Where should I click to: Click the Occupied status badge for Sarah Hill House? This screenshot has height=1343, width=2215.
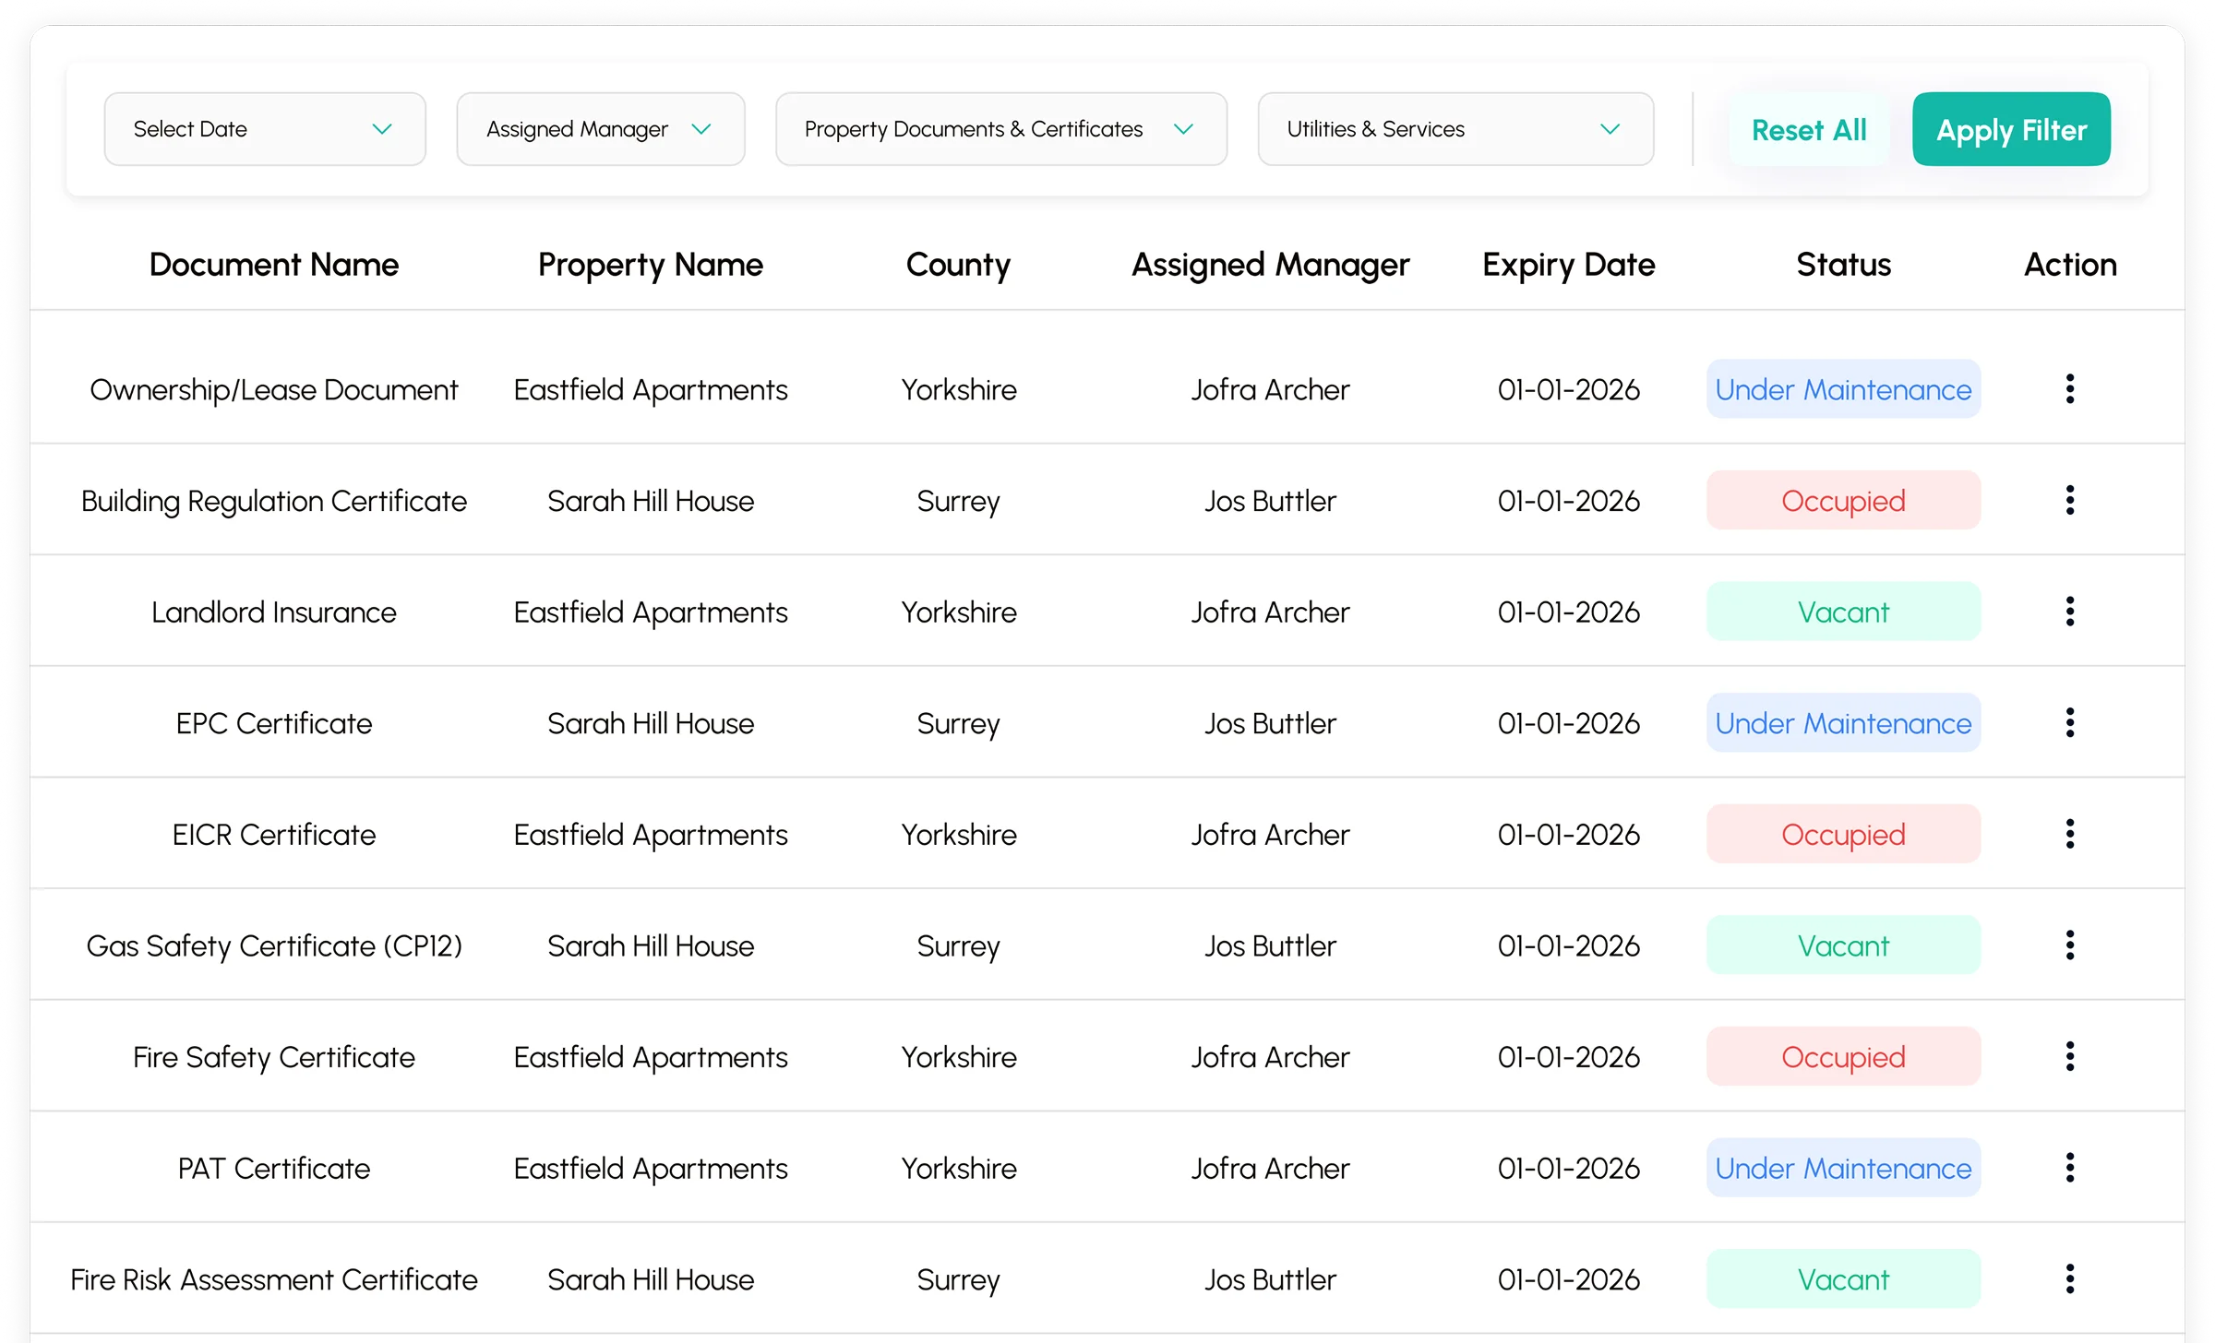[x=1842, y=501]
